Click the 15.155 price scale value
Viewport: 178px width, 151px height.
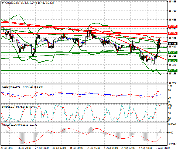click(173, 74)
